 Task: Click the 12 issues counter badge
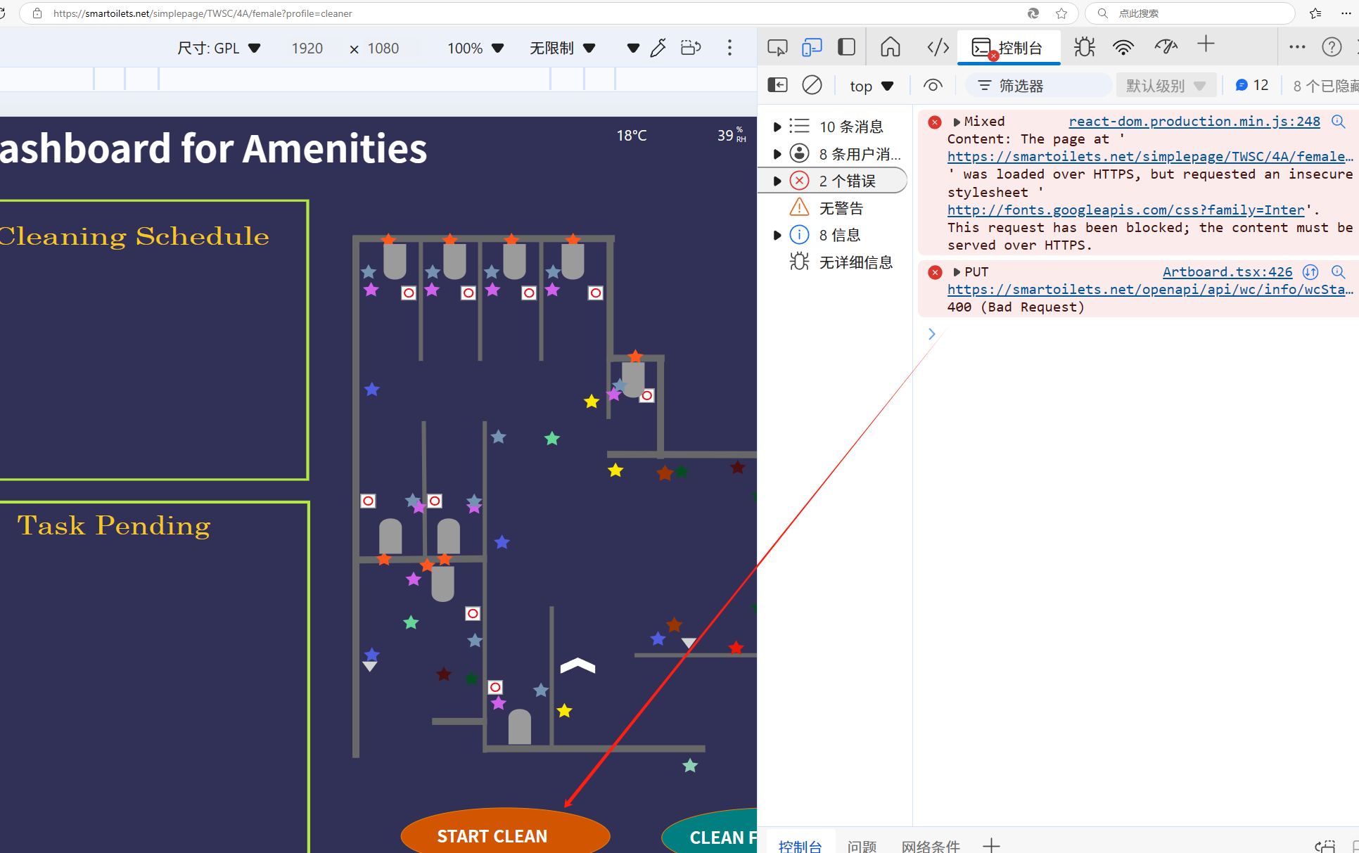pos(1251,85)
